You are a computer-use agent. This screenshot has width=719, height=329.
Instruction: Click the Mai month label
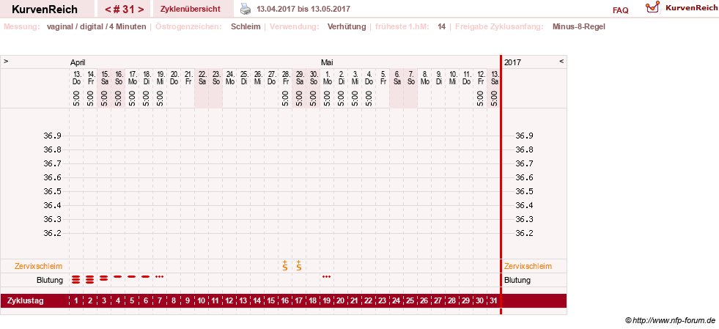[327, 62]
